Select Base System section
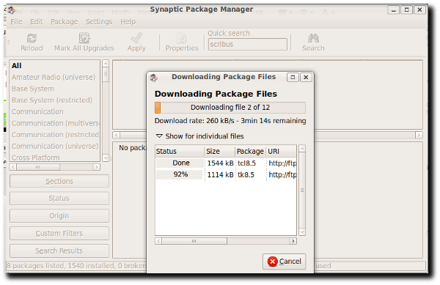Viewport: 440px width, 285px height. 55,89
